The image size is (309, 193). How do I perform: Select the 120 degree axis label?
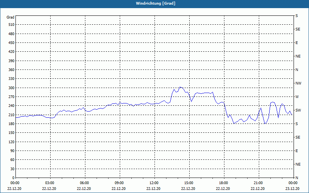pyautogui.click(x=12, y=142)
